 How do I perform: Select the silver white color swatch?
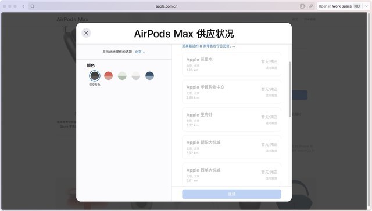pos(136,76)
